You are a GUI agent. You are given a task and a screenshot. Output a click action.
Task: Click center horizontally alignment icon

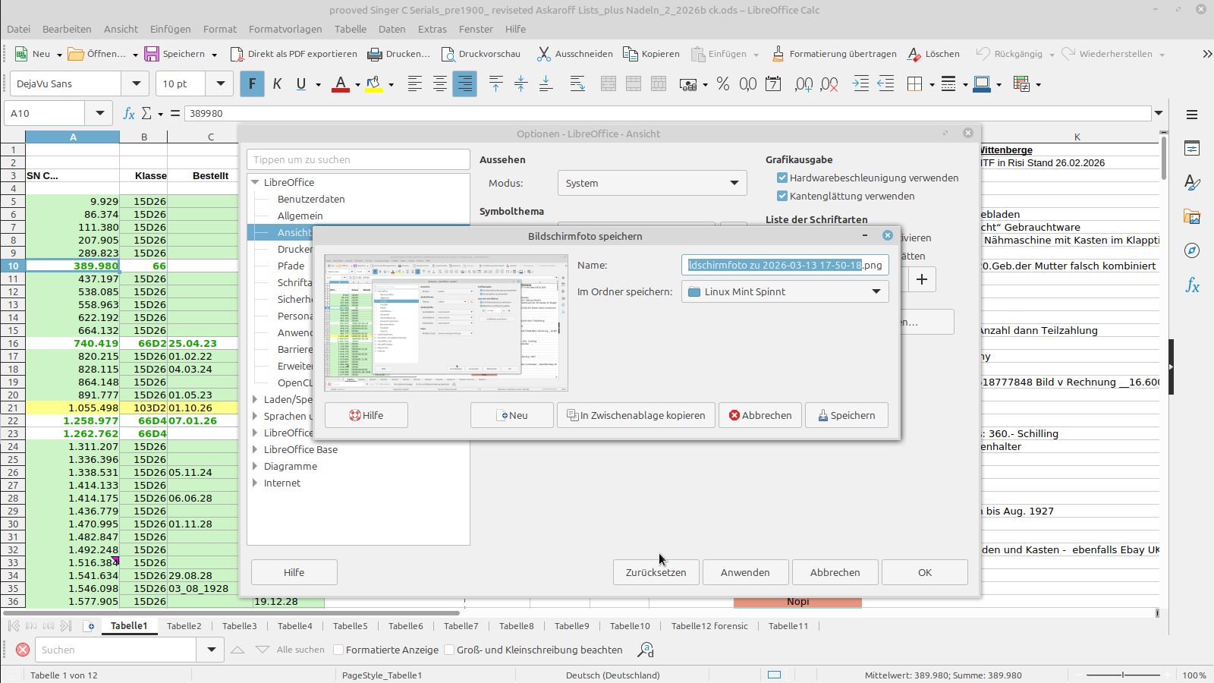point(439,83)
